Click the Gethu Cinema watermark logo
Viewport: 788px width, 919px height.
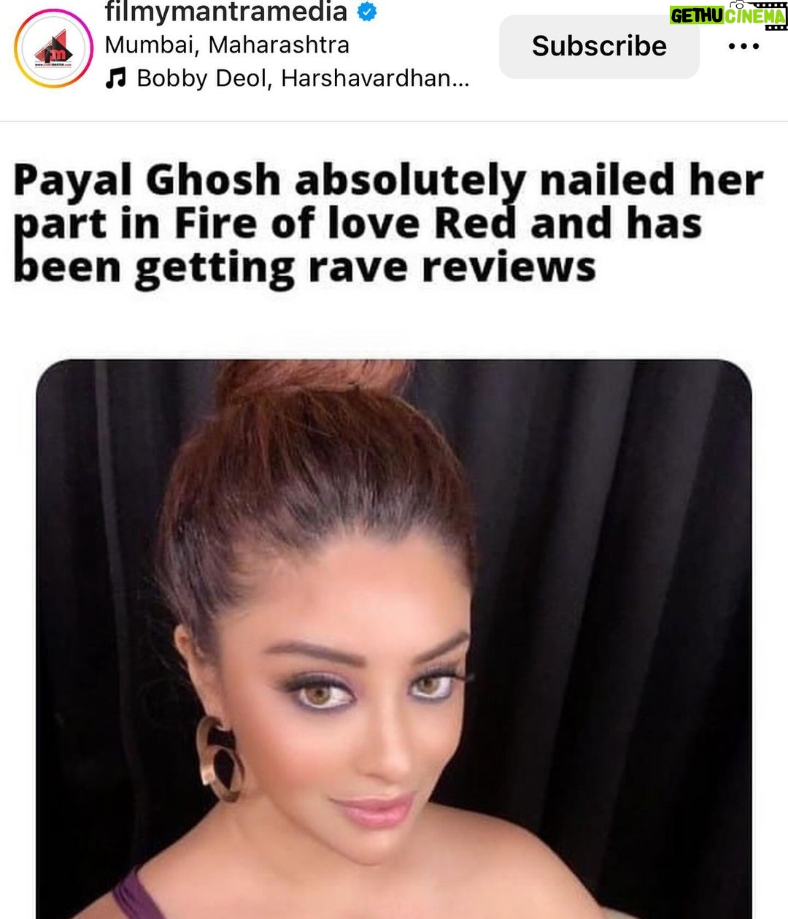(x=728, y=15)
